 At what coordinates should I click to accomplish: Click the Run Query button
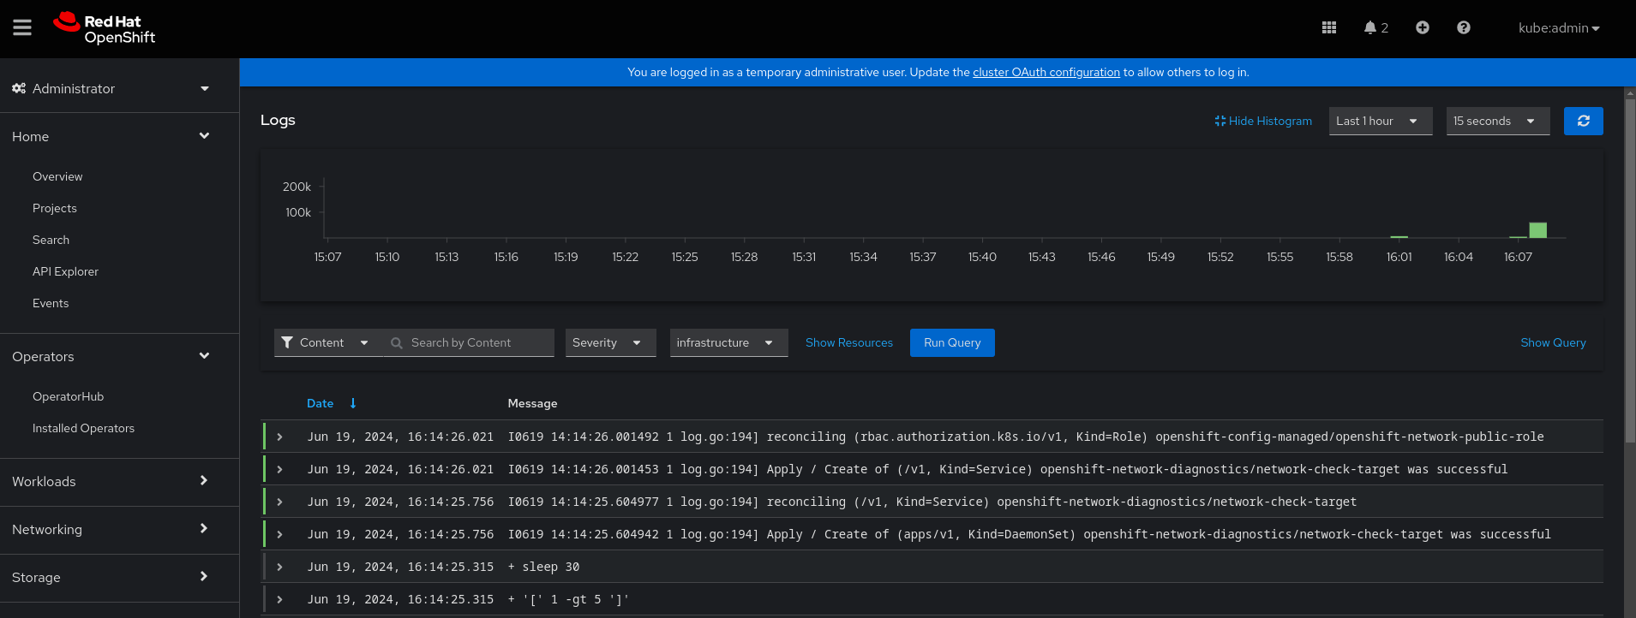pos(951,342)
